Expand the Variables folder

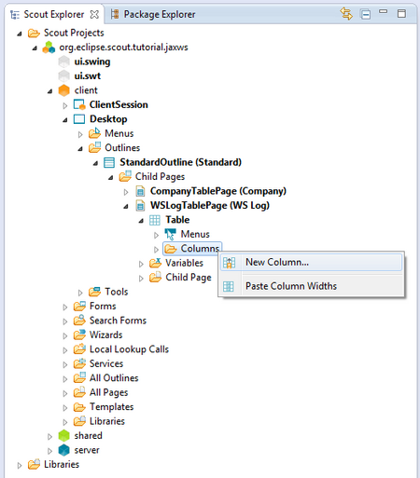(x=141, y=264)
